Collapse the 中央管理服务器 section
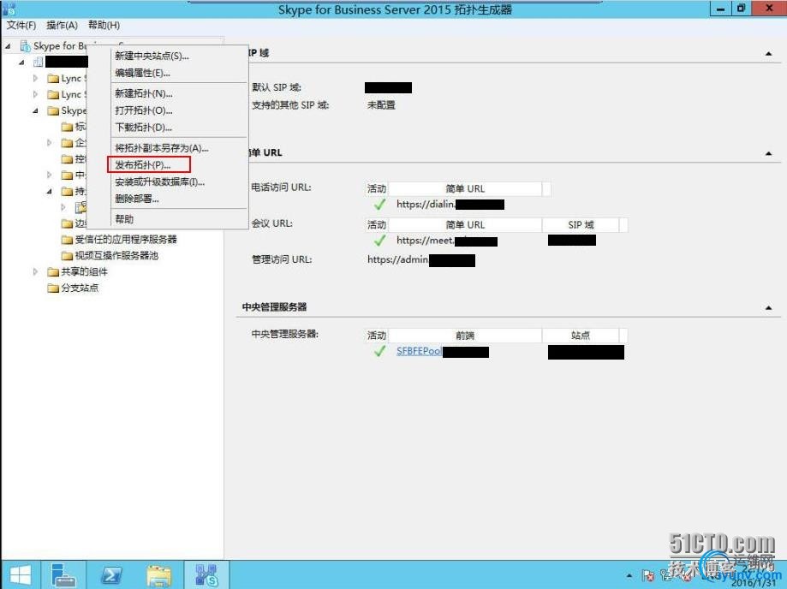Image resolution: width=787 pixels, height=589 pixels. tap(768, 307)
